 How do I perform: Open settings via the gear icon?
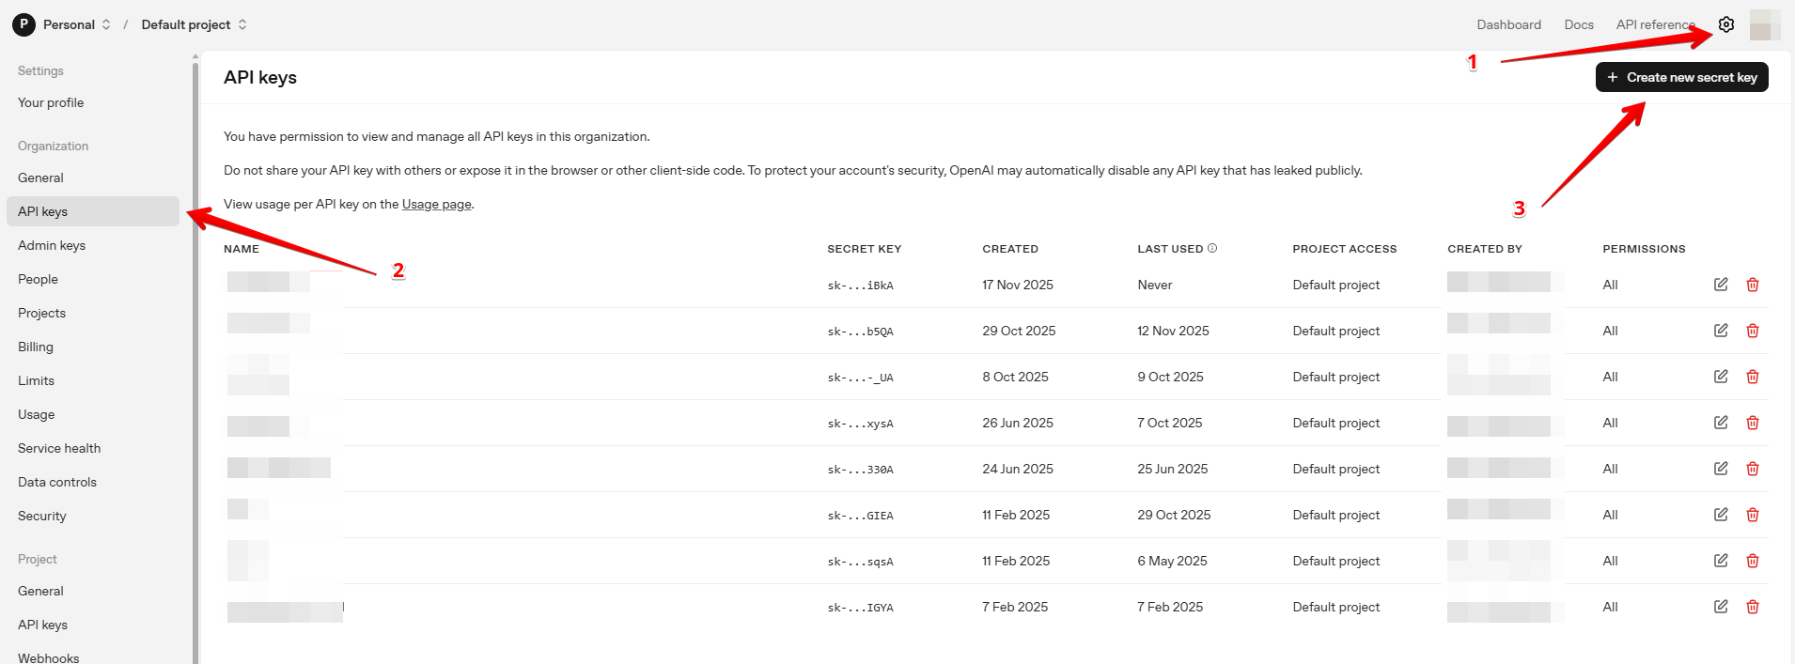point(1726,24)
